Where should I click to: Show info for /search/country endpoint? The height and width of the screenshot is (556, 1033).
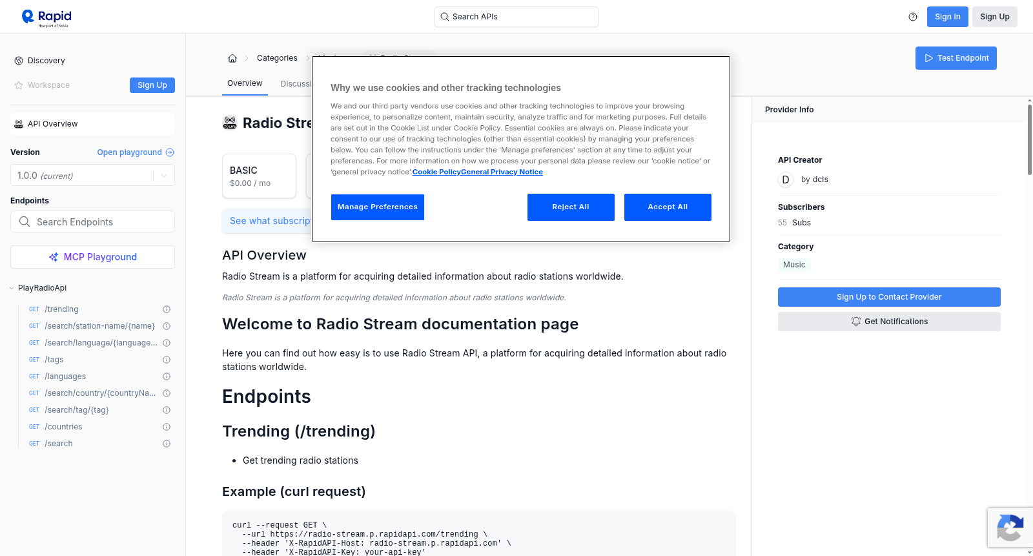click(167, 393)
